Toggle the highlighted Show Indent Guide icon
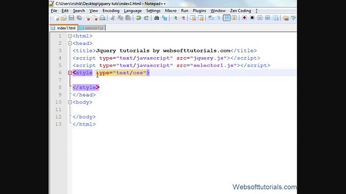 pyautogui.click(x=227, y=18)
